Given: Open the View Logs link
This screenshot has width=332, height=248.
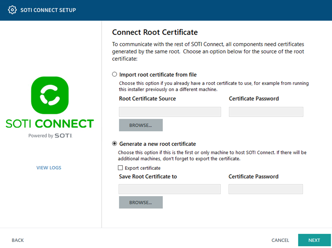Looking at the screenshot, I should click(49, 168).
